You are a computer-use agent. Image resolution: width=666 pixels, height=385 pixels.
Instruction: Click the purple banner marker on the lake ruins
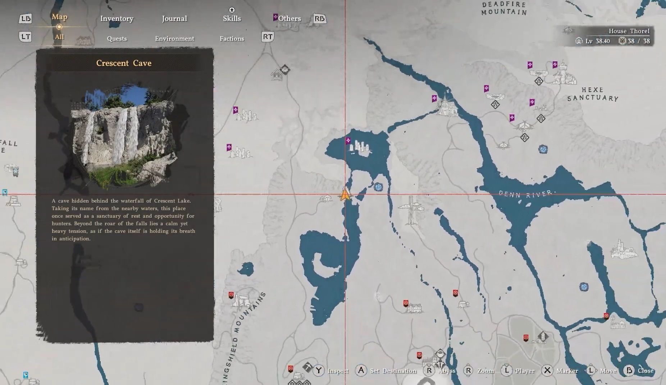click(348, 141)
